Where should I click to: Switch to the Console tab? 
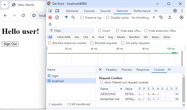tap(89, 11)
